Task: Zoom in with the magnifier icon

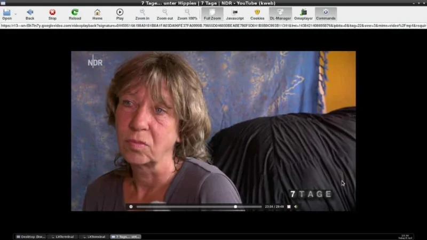Action: click(142, 14)
